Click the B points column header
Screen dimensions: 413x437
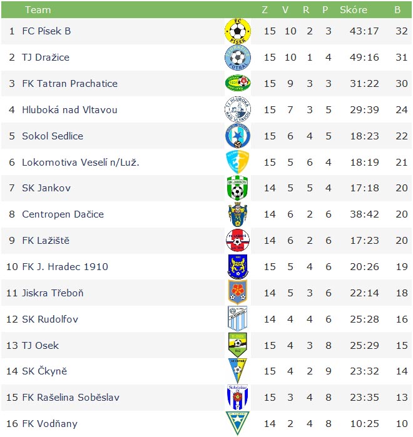397,10
